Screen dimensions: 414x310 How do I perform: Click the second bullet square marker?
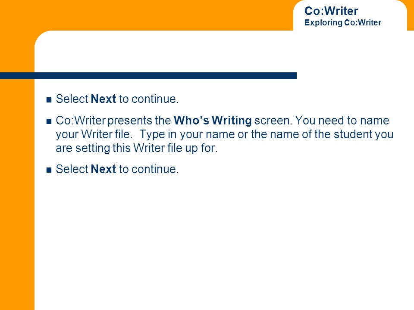(x=49, y=121)
